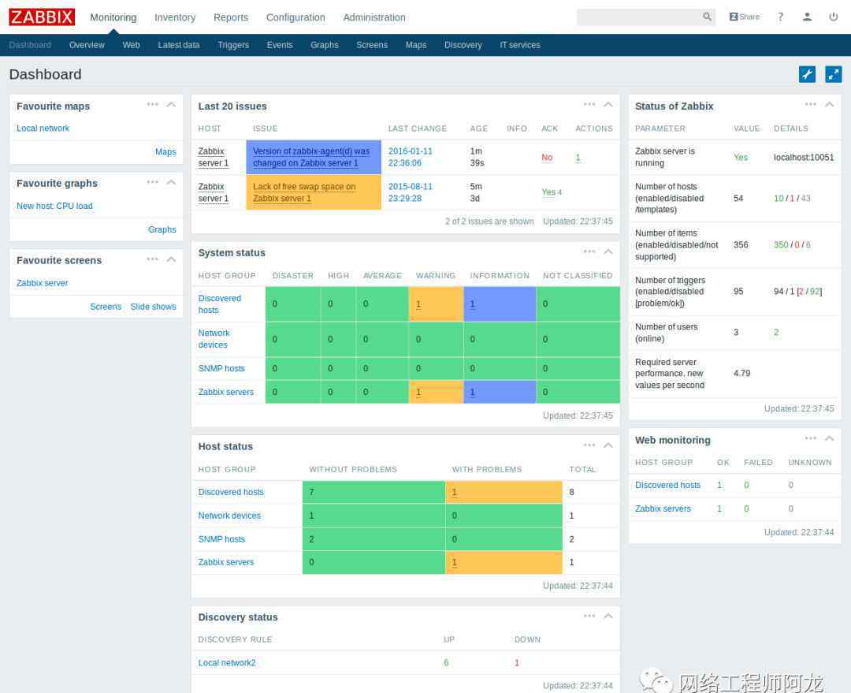Click the Slide shows link
Viewport: 851px width, 693px height.
pyautogui.click(x=153, y=307)
